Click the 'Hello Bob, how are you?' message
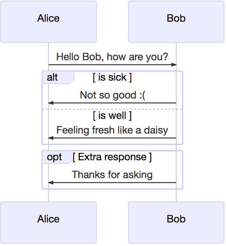Image resolution: width=226 pixels, height=246 pixels. point(112,57)
